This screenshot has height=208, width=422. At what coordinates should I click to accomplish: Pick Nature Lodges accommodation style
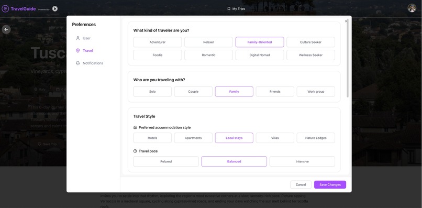pos(316,138)
